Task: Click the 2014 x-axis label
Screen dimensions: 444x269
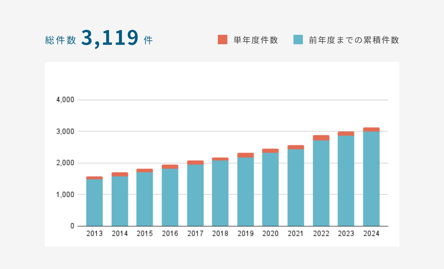Action: (x=120, y=234)
